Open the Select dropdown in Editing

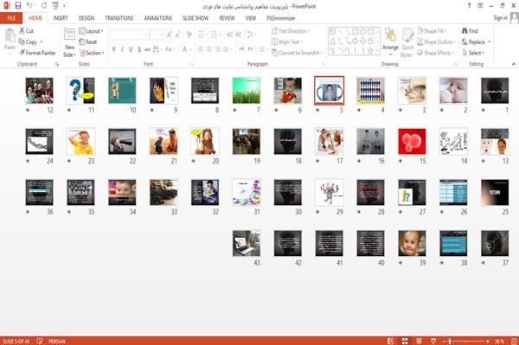coord(473,53)
